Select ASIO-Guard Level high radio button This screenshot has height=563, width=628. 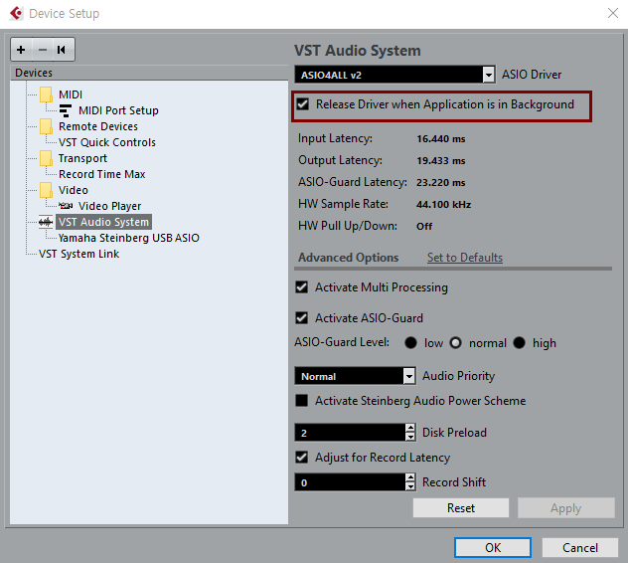pyautogui.click(x=519, y=343)
